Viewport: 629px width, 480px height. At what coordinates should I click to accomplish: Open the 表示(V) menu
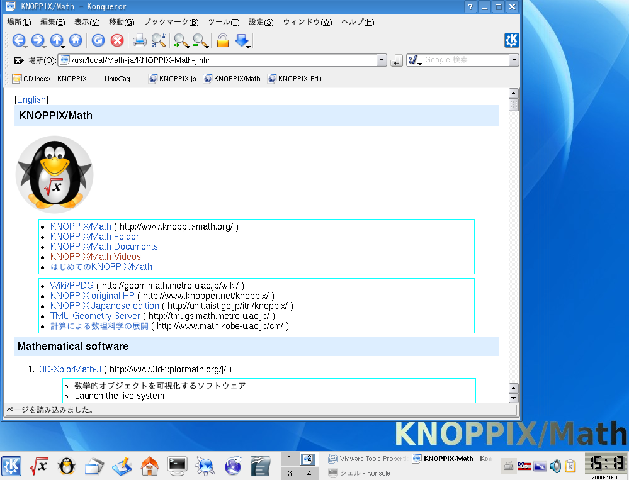point(87,22)
